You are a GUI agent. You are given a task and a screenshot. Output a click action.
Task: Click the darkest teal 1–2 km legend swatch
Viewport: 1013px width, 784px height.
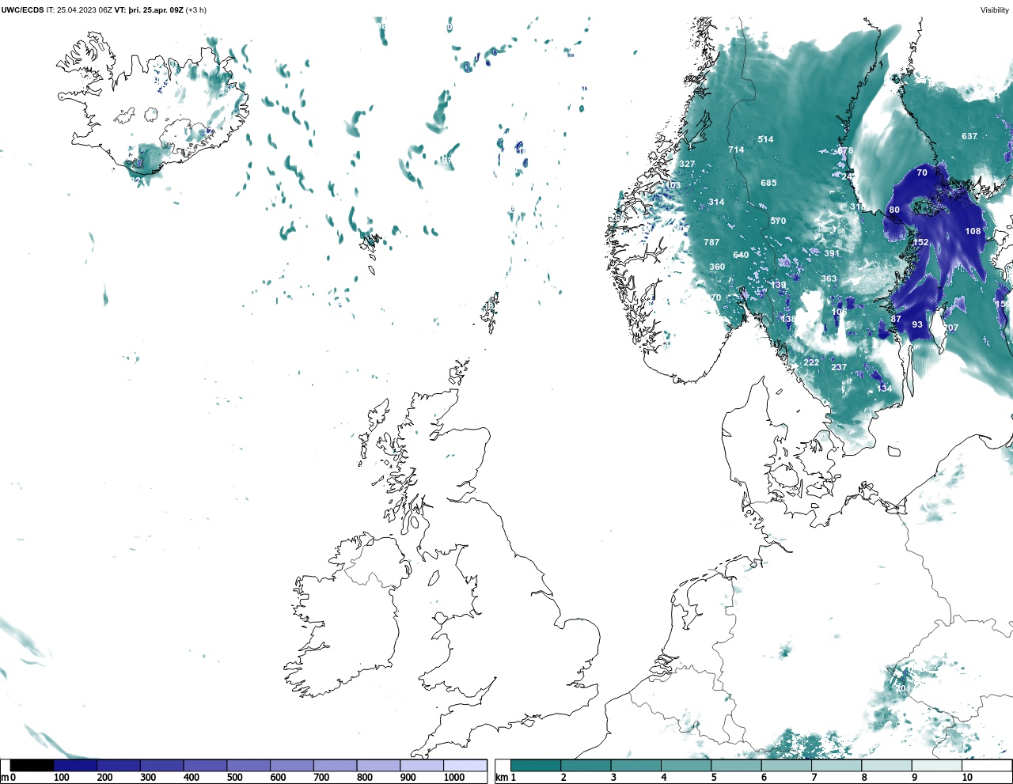click(x=536, y=765)
